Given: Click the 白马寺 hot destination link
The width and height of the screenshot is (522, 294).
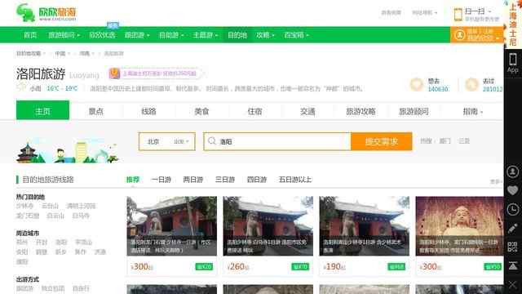Looking at the screenshot, I should [x=81, y=216].
